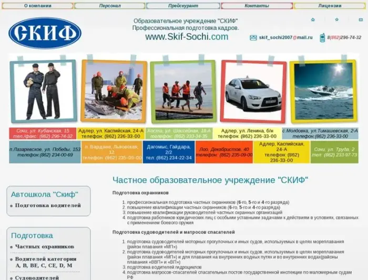Select the Лоо, Декабристов, 40 block
Screen dimensions: 368x280
224,152
